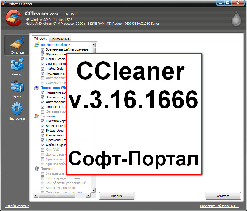This screenshot has height=211, width=247.
Task: Toggle Буфер обмена checkbox
Action: (x=42, y=131)
